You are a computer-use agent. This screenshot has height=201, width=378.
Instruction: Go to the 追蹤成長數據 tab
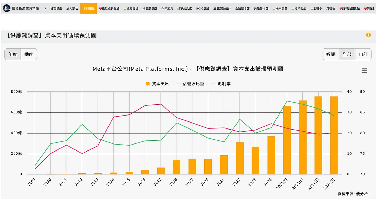pyautogui.click(x=109, y=9)
